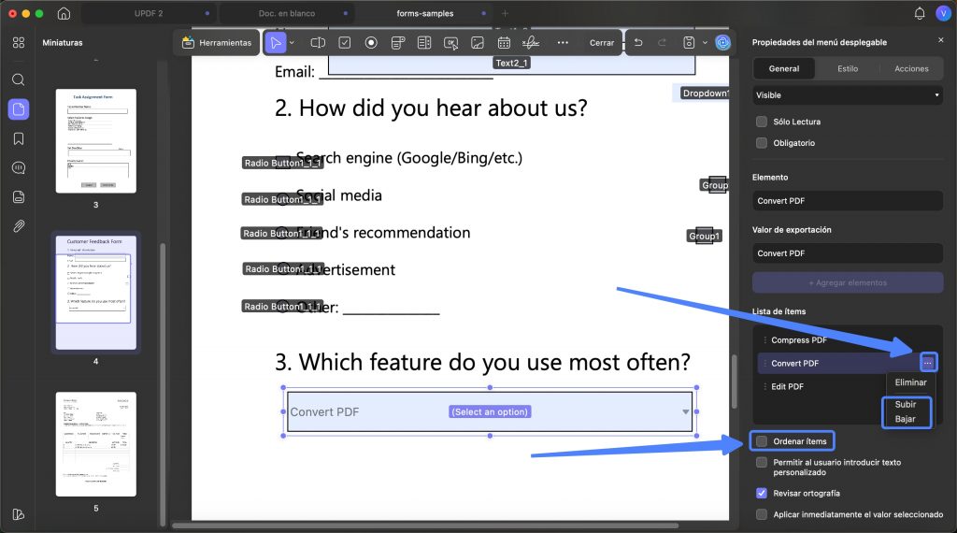Open the search panel in sidebar
The width and height of the screenshot is (957, 533).
coord(19,79)
